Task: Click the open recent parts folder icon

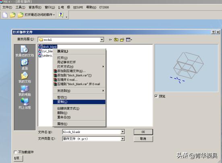Action: click(x=21, y=15)
